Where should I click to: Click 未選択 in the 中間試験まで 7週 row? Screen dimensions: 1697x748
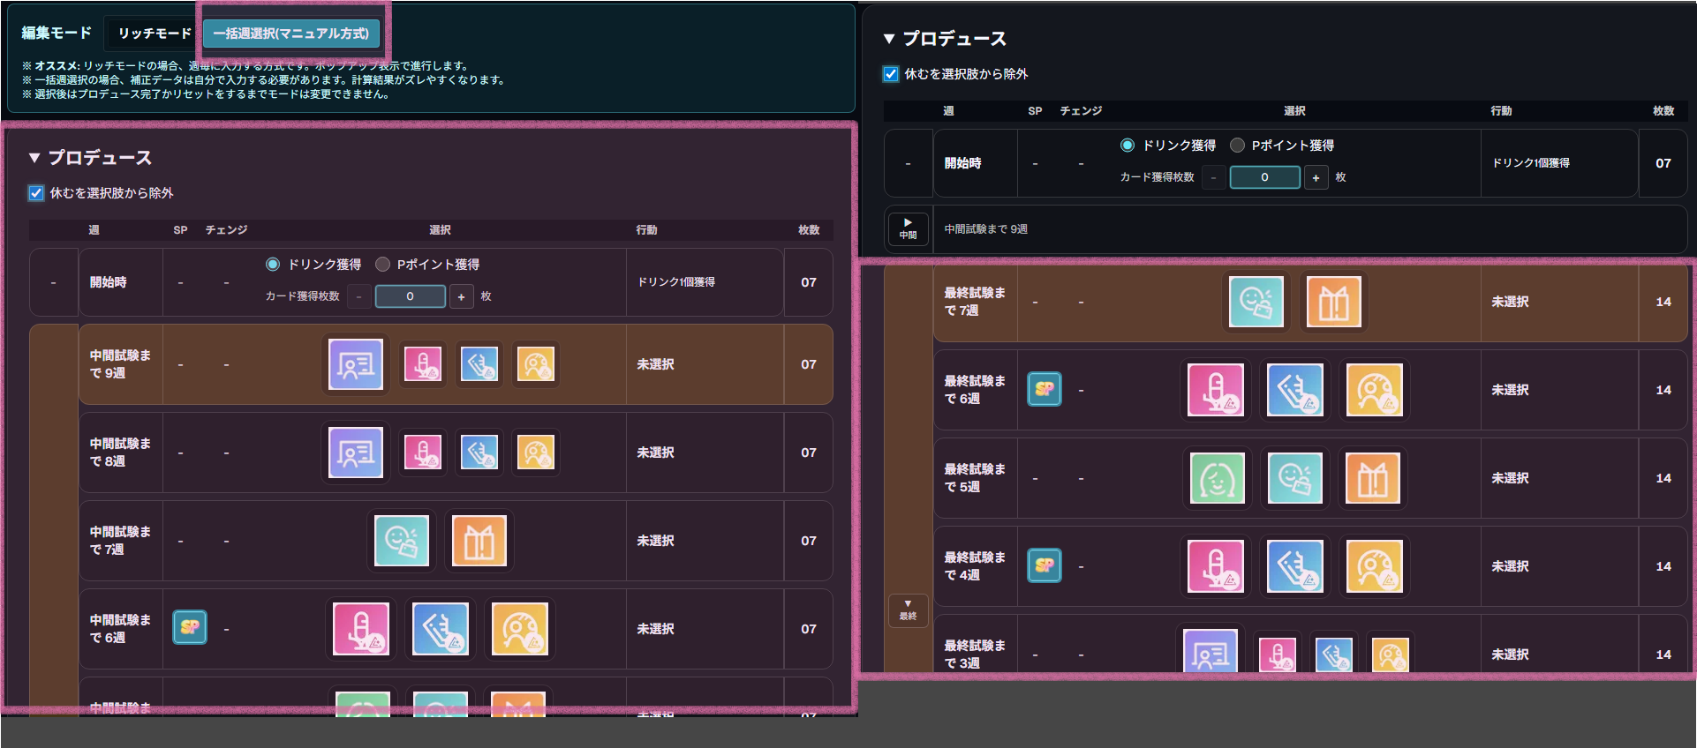pyautogui.click(x=655, y=541)
